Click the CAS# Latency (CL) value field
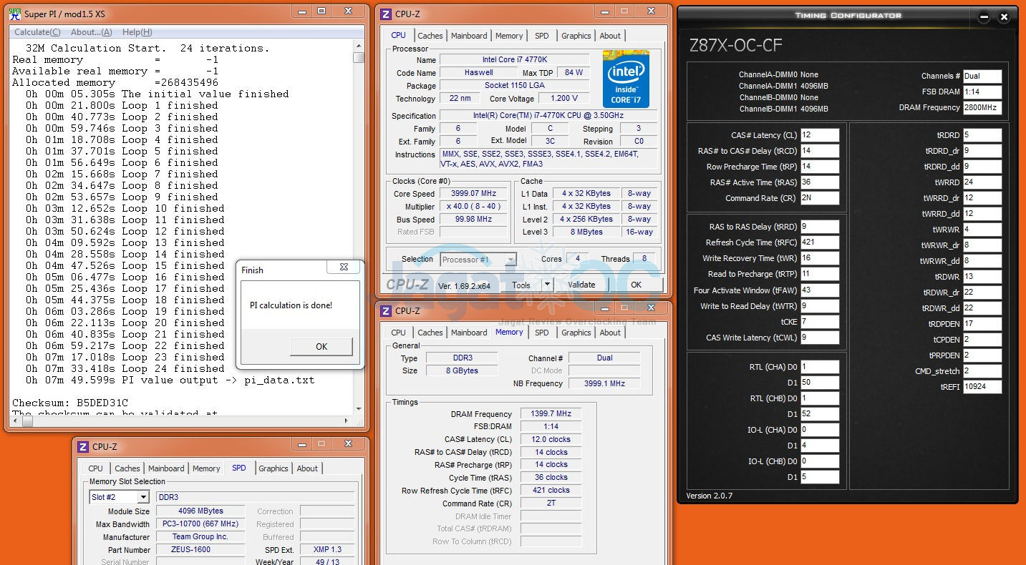The image size is (1026, 565). point(819,135)
